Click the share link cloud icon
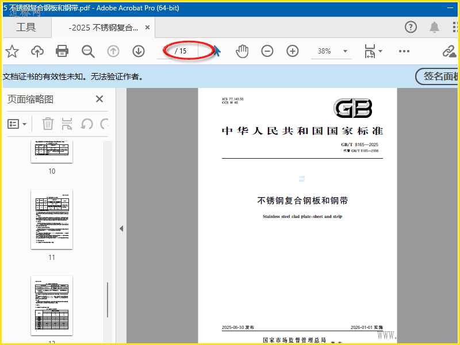460x345 pixels. [x=450, y=51]
